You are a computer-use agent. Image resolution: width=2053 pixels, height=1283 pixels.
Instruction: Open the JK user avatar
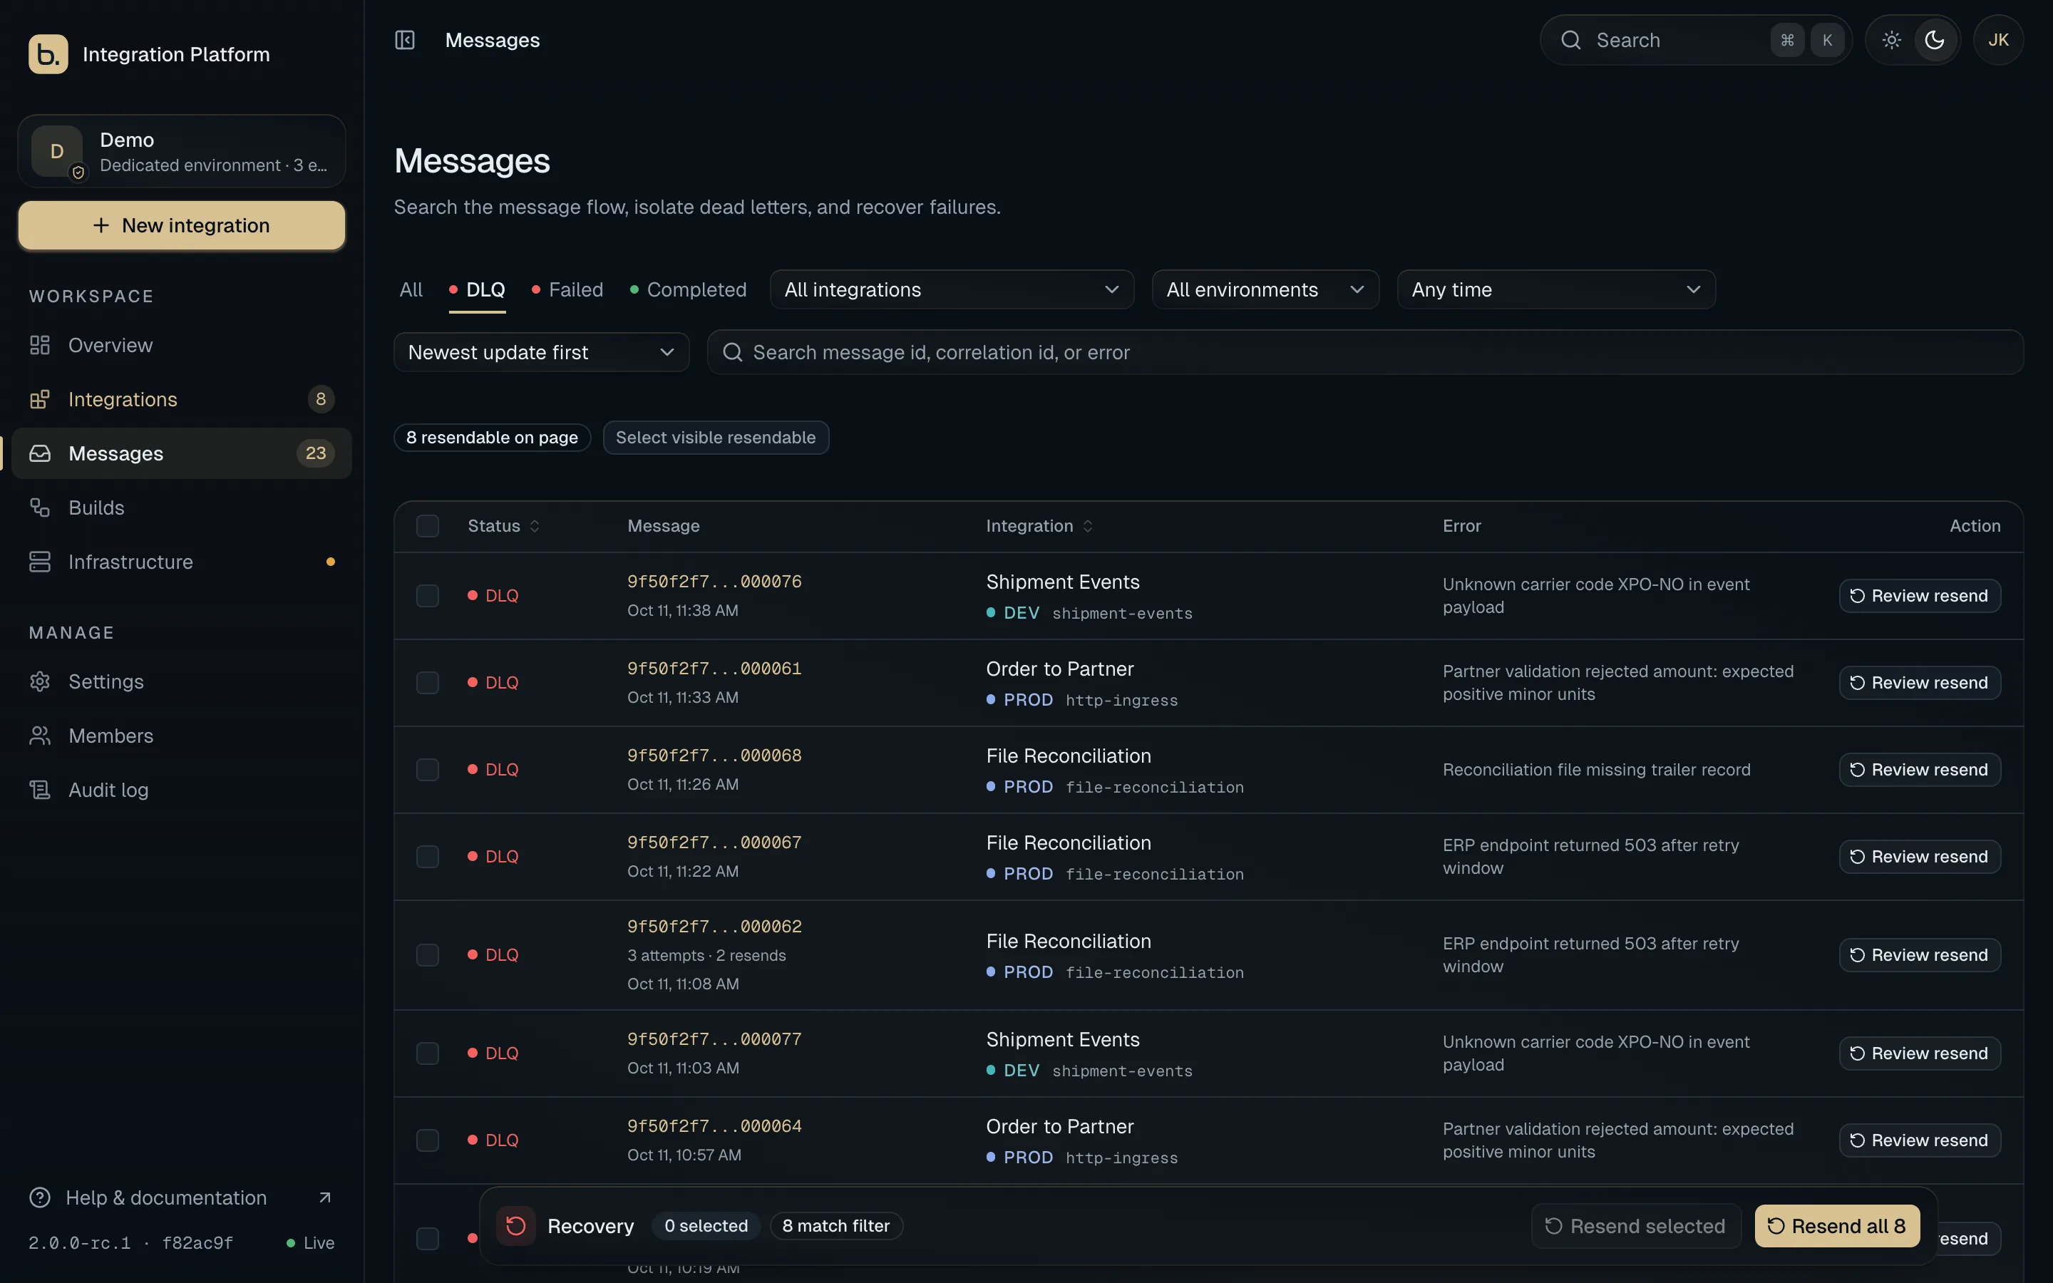click(x=1998, y=40)
